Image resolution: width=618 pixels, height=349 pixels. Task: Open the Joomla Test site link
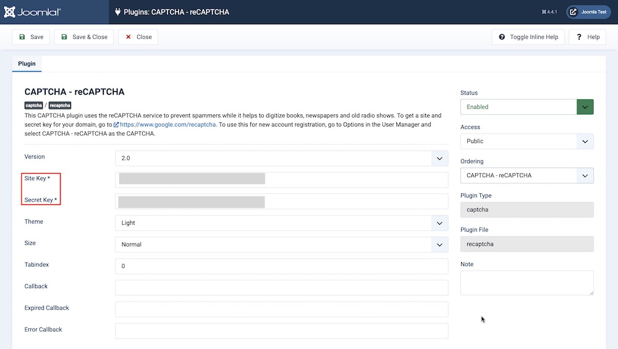point(588,12)
